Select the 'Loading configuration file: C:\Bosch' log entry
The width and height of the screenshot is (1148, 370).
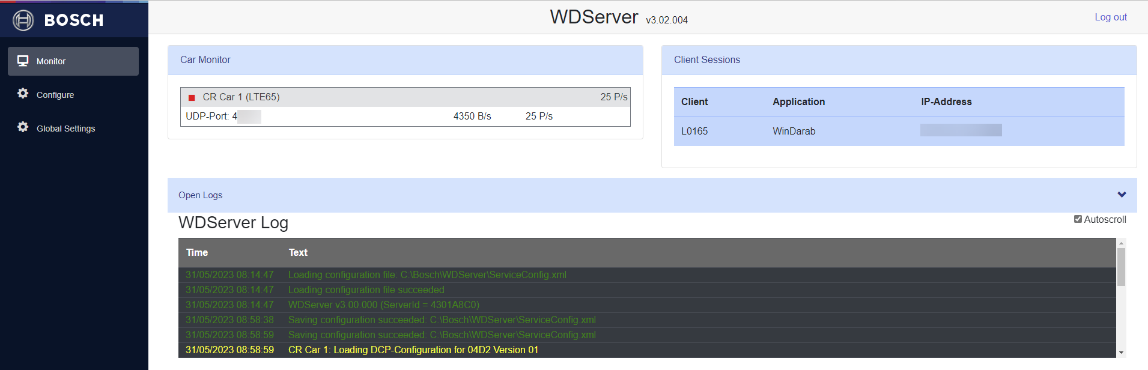(648, 275)
